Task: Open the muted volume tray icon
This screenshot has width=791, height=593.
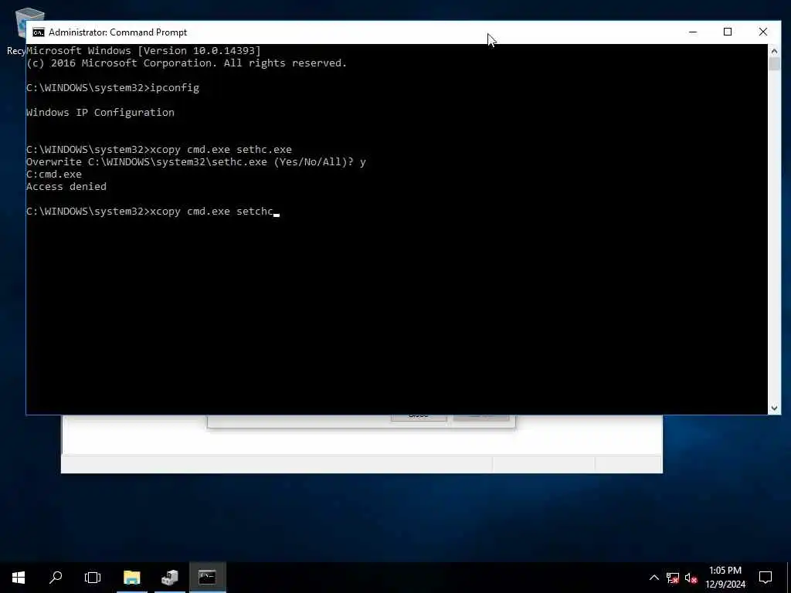Action: tap(691, 578)
